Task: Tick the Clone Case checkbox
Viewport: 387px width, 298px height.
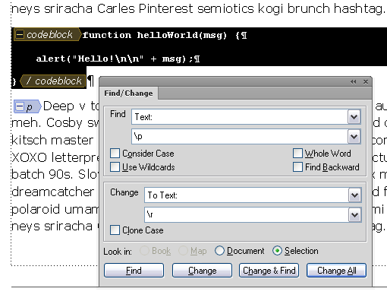Action: click(115, 230)
